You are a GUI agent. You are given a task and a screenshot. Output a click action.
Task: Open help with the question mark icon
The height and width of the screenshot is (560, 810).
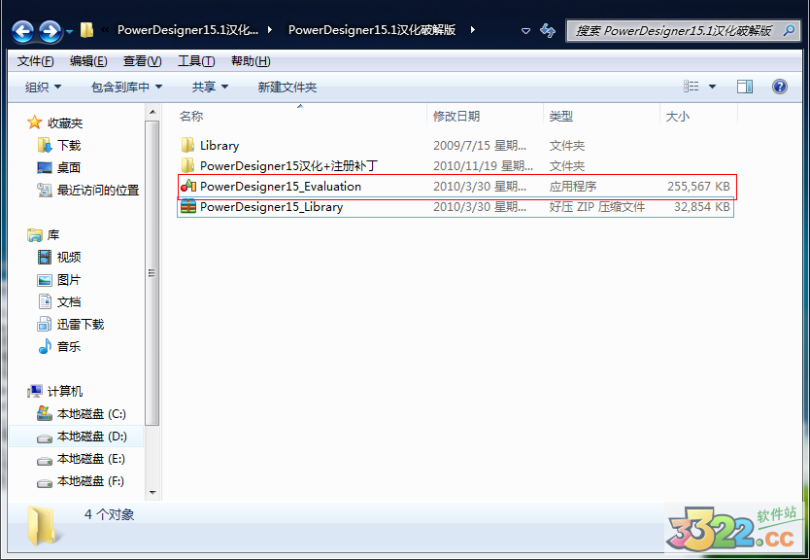point(780,87)
